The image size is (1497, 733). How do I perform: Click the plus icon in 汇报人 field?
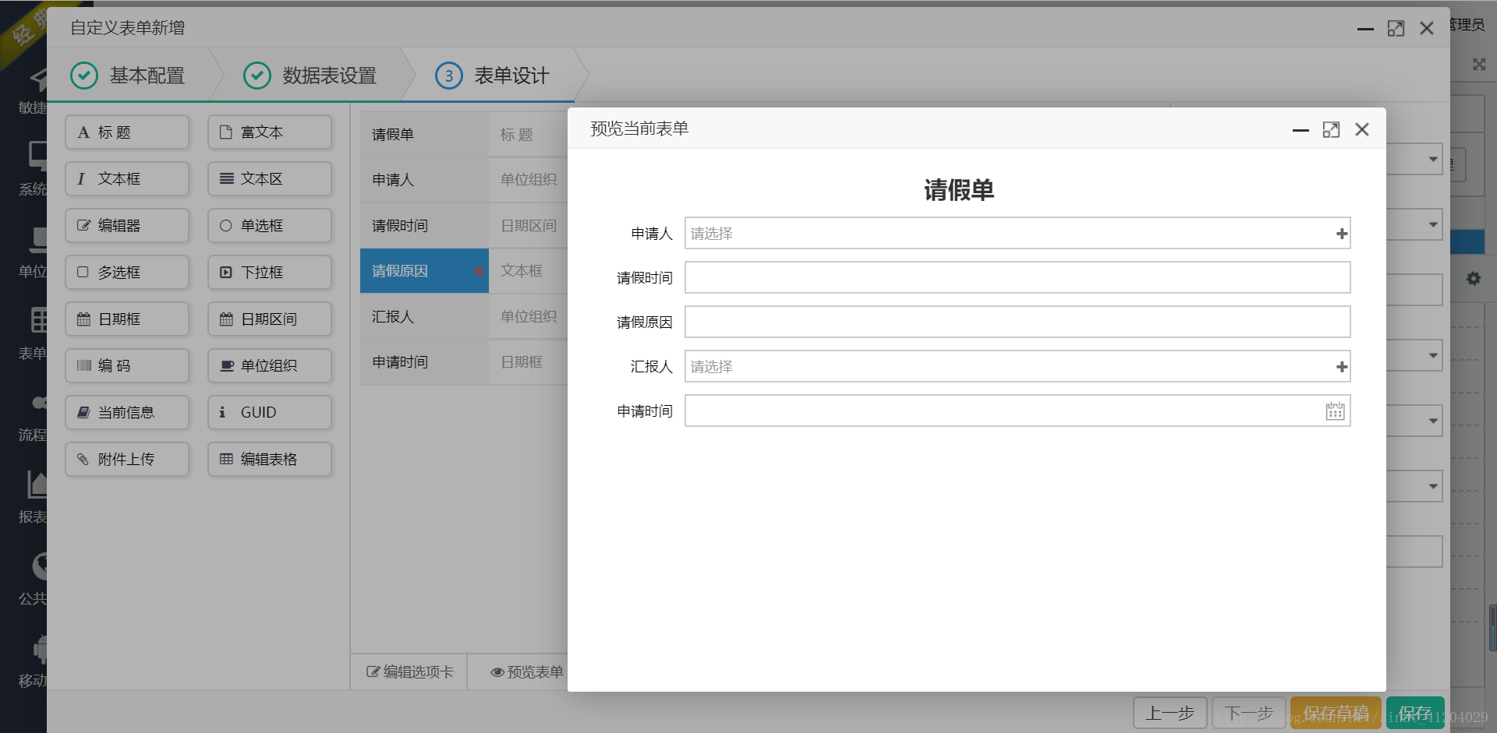point(1341,367)
